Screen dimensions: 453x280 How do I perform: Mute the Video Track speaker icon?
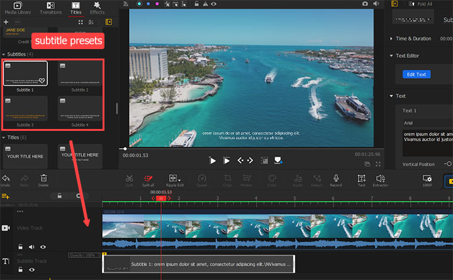tap(31, 247)
